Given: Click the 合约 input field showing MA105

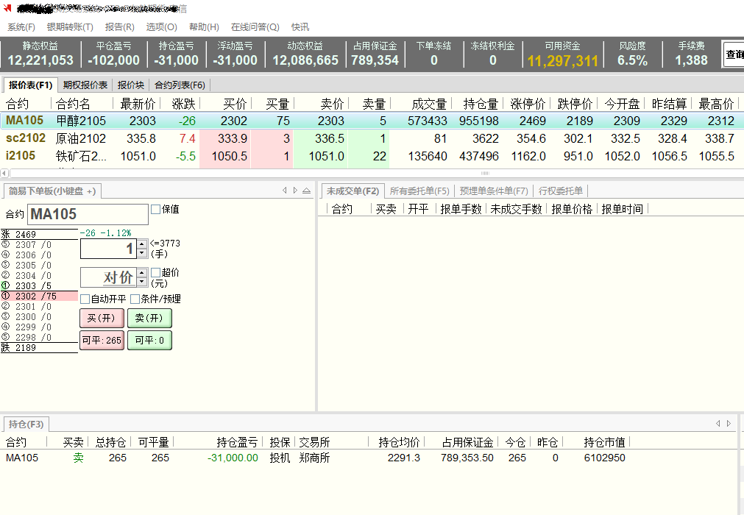Looking at the screenshot, I should [x=88, y=214].
